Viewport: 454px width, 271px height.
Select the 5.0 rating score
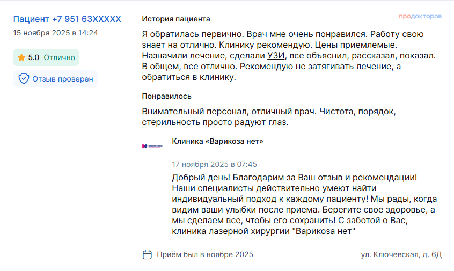tap(34, 57)
